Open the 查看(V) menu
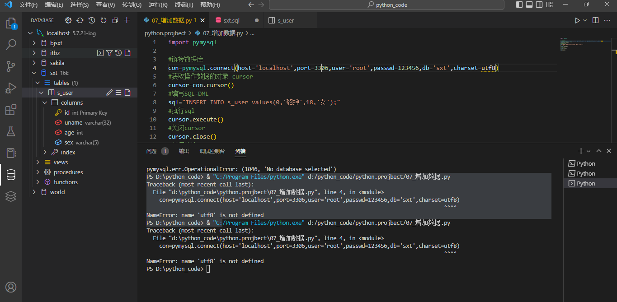 [105, 5]
